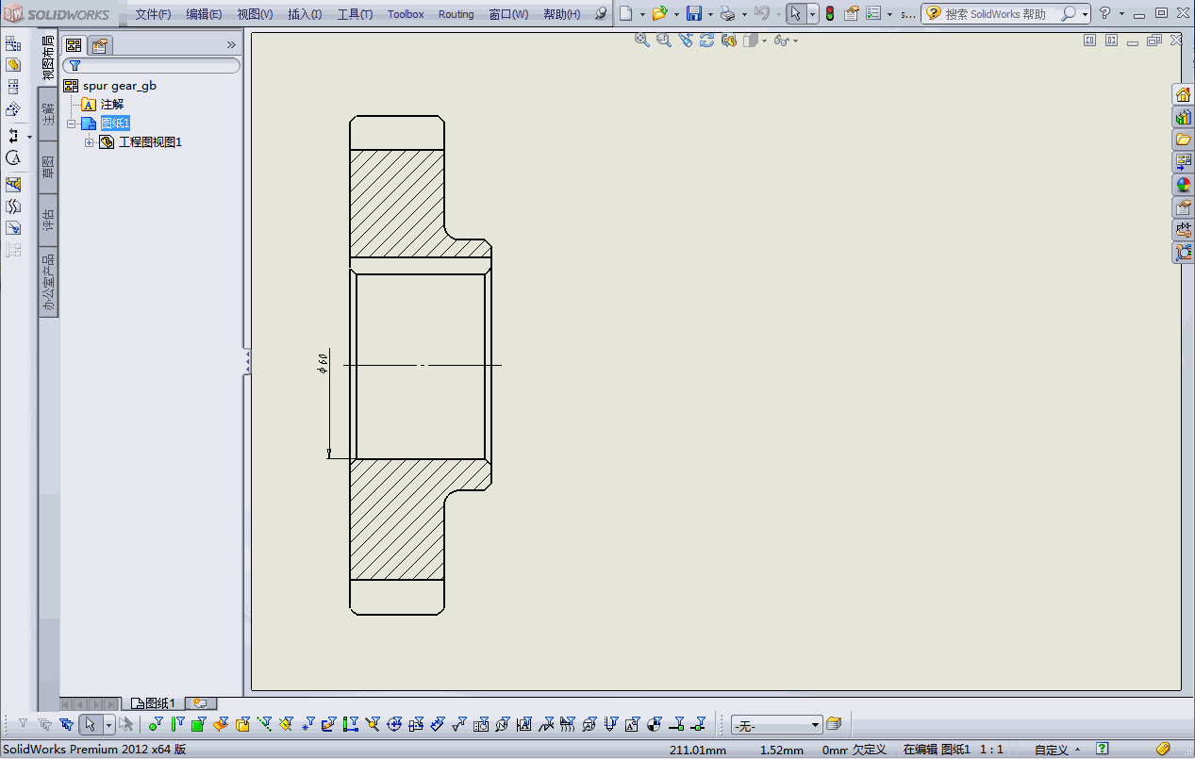Click Zoom to Area icon in view toolbar
The image size is (1195, 759).
[664, 40]
